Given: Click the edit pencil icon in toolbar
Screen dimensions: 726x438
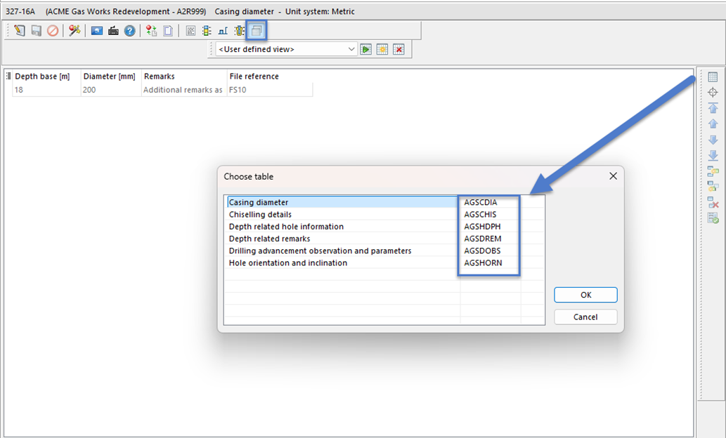Looking at the screenshot, I should coord(20,31).
